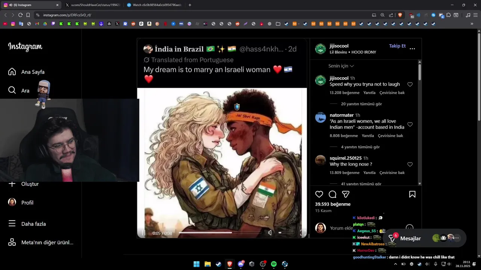This screenshot has height=270, width=481.
Task: Click the Instagram logo
Action: point(25,47)
